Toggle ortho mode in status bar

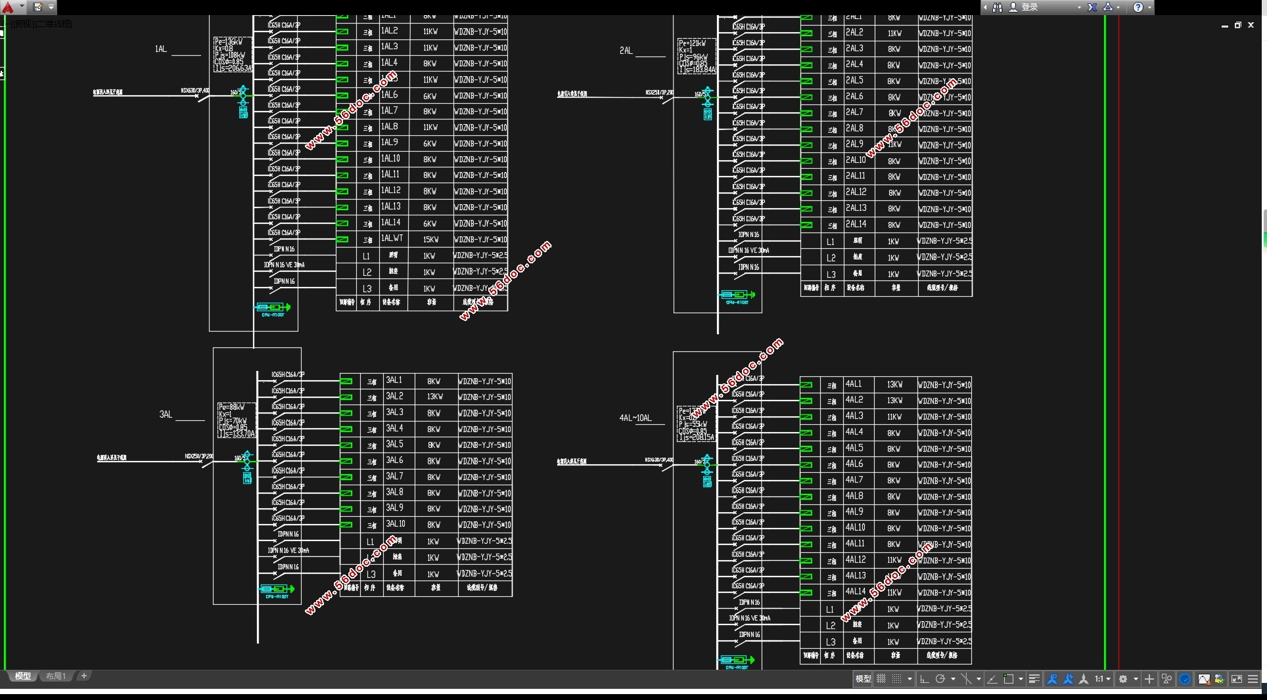click(x=924, y=679)
